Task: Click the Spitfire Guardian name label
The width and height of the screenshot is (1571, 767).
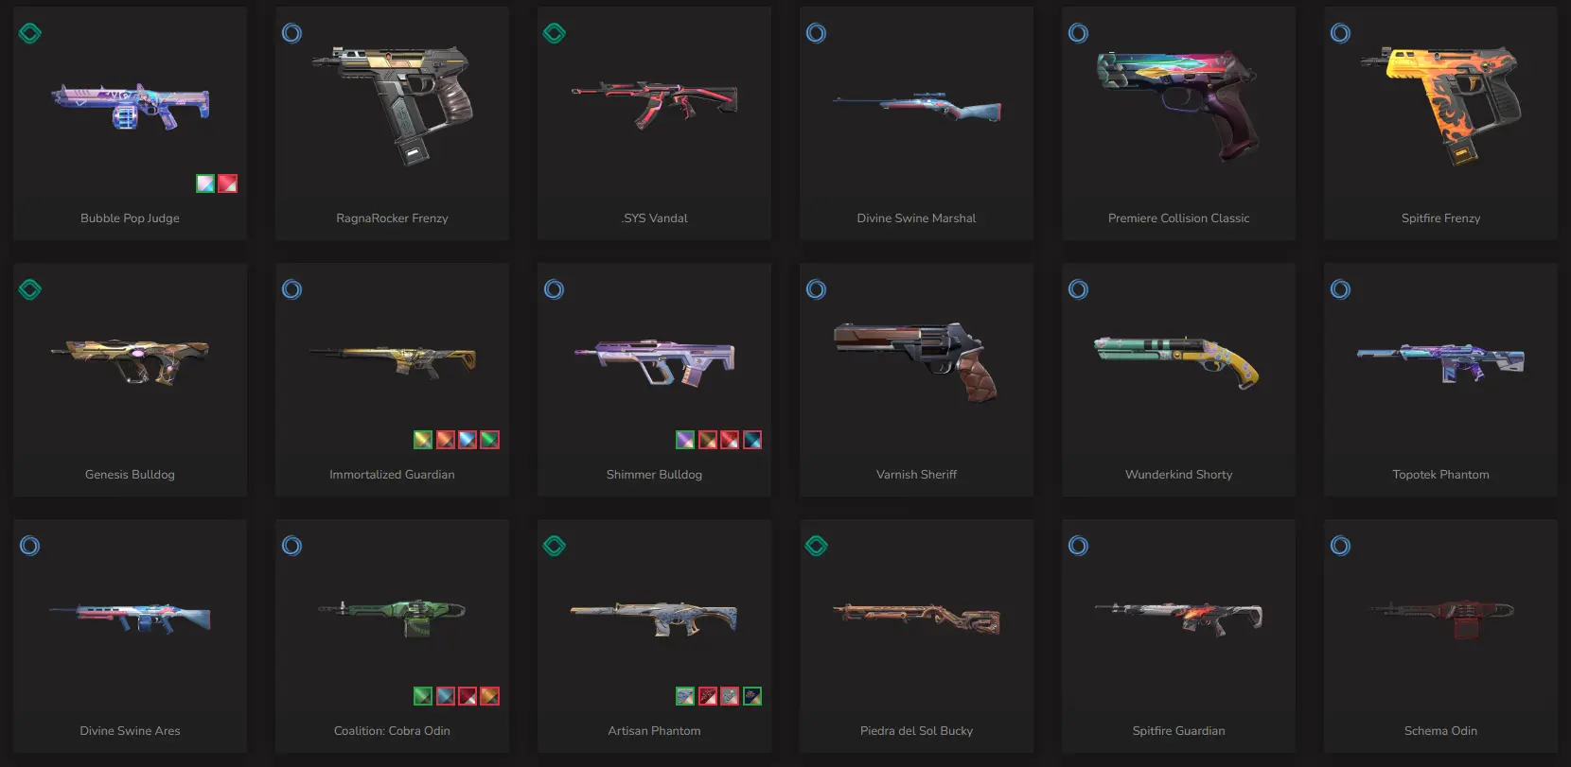Action: (1178, 731)
